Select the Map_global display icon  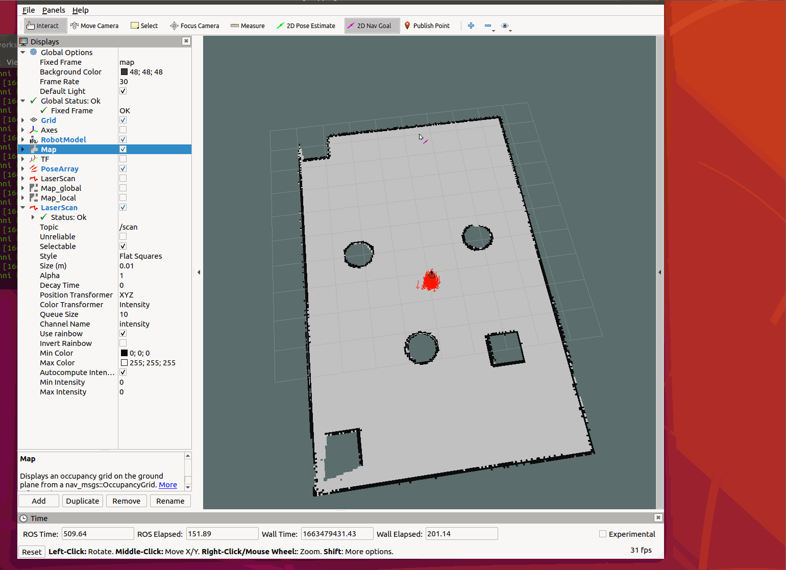tap(34, 188)
